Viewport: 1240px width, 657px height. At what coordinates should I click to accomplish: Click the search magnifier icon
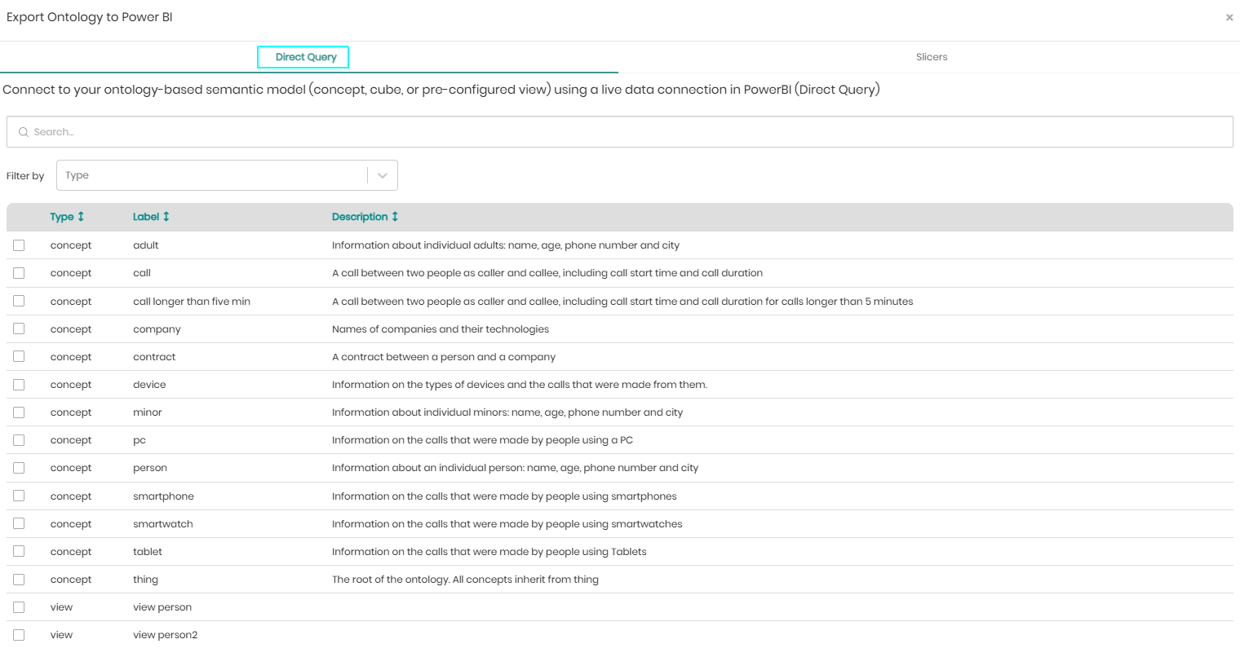(x=24, y=132)
